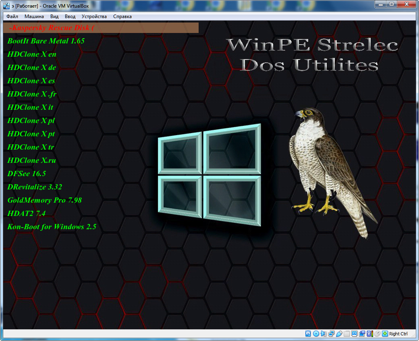Select the HDClone X it entry
Image resolution: width=419 pixels, height=341 pixels.
[x=30, y=107]
